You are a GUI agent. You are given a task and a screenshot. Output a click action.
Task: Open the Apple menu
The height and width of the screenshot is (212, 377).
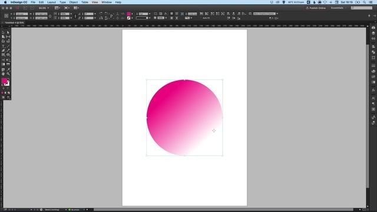5,2
